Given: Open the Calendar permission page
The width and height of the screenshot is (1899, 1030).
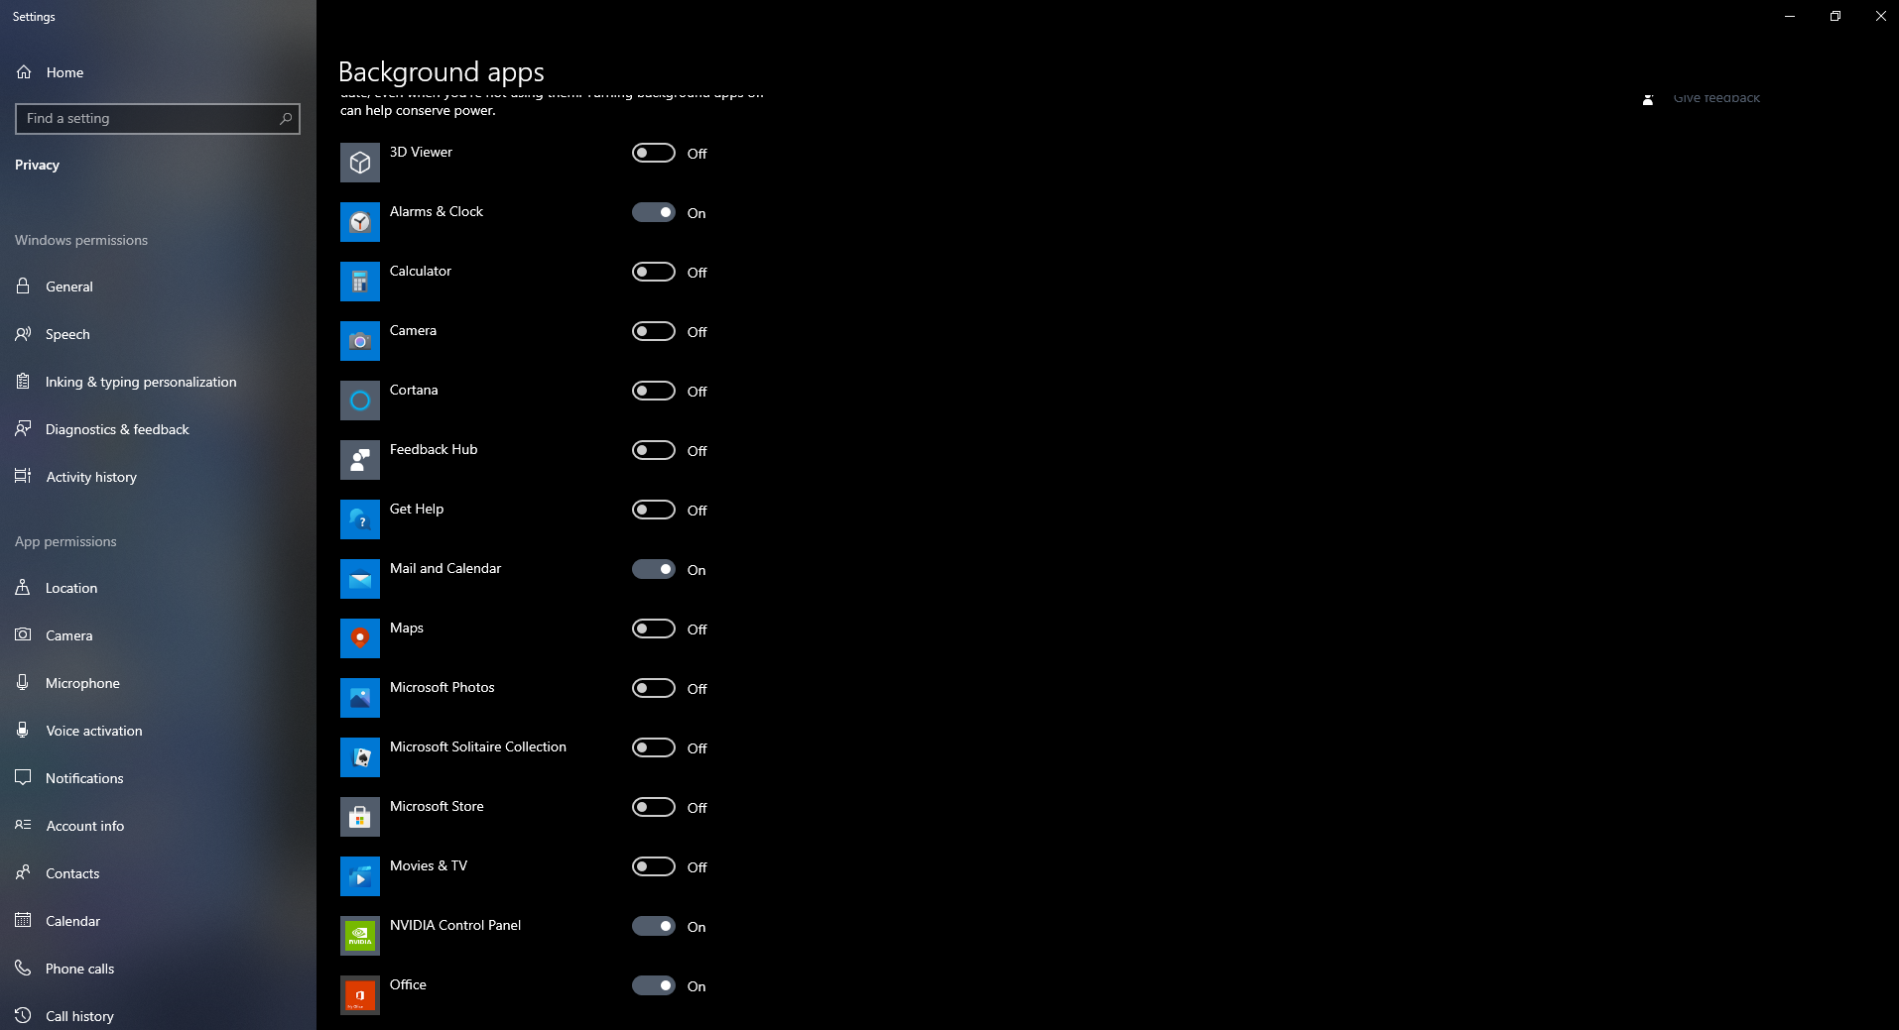Looking at the screenshot, I should point(158,921).
